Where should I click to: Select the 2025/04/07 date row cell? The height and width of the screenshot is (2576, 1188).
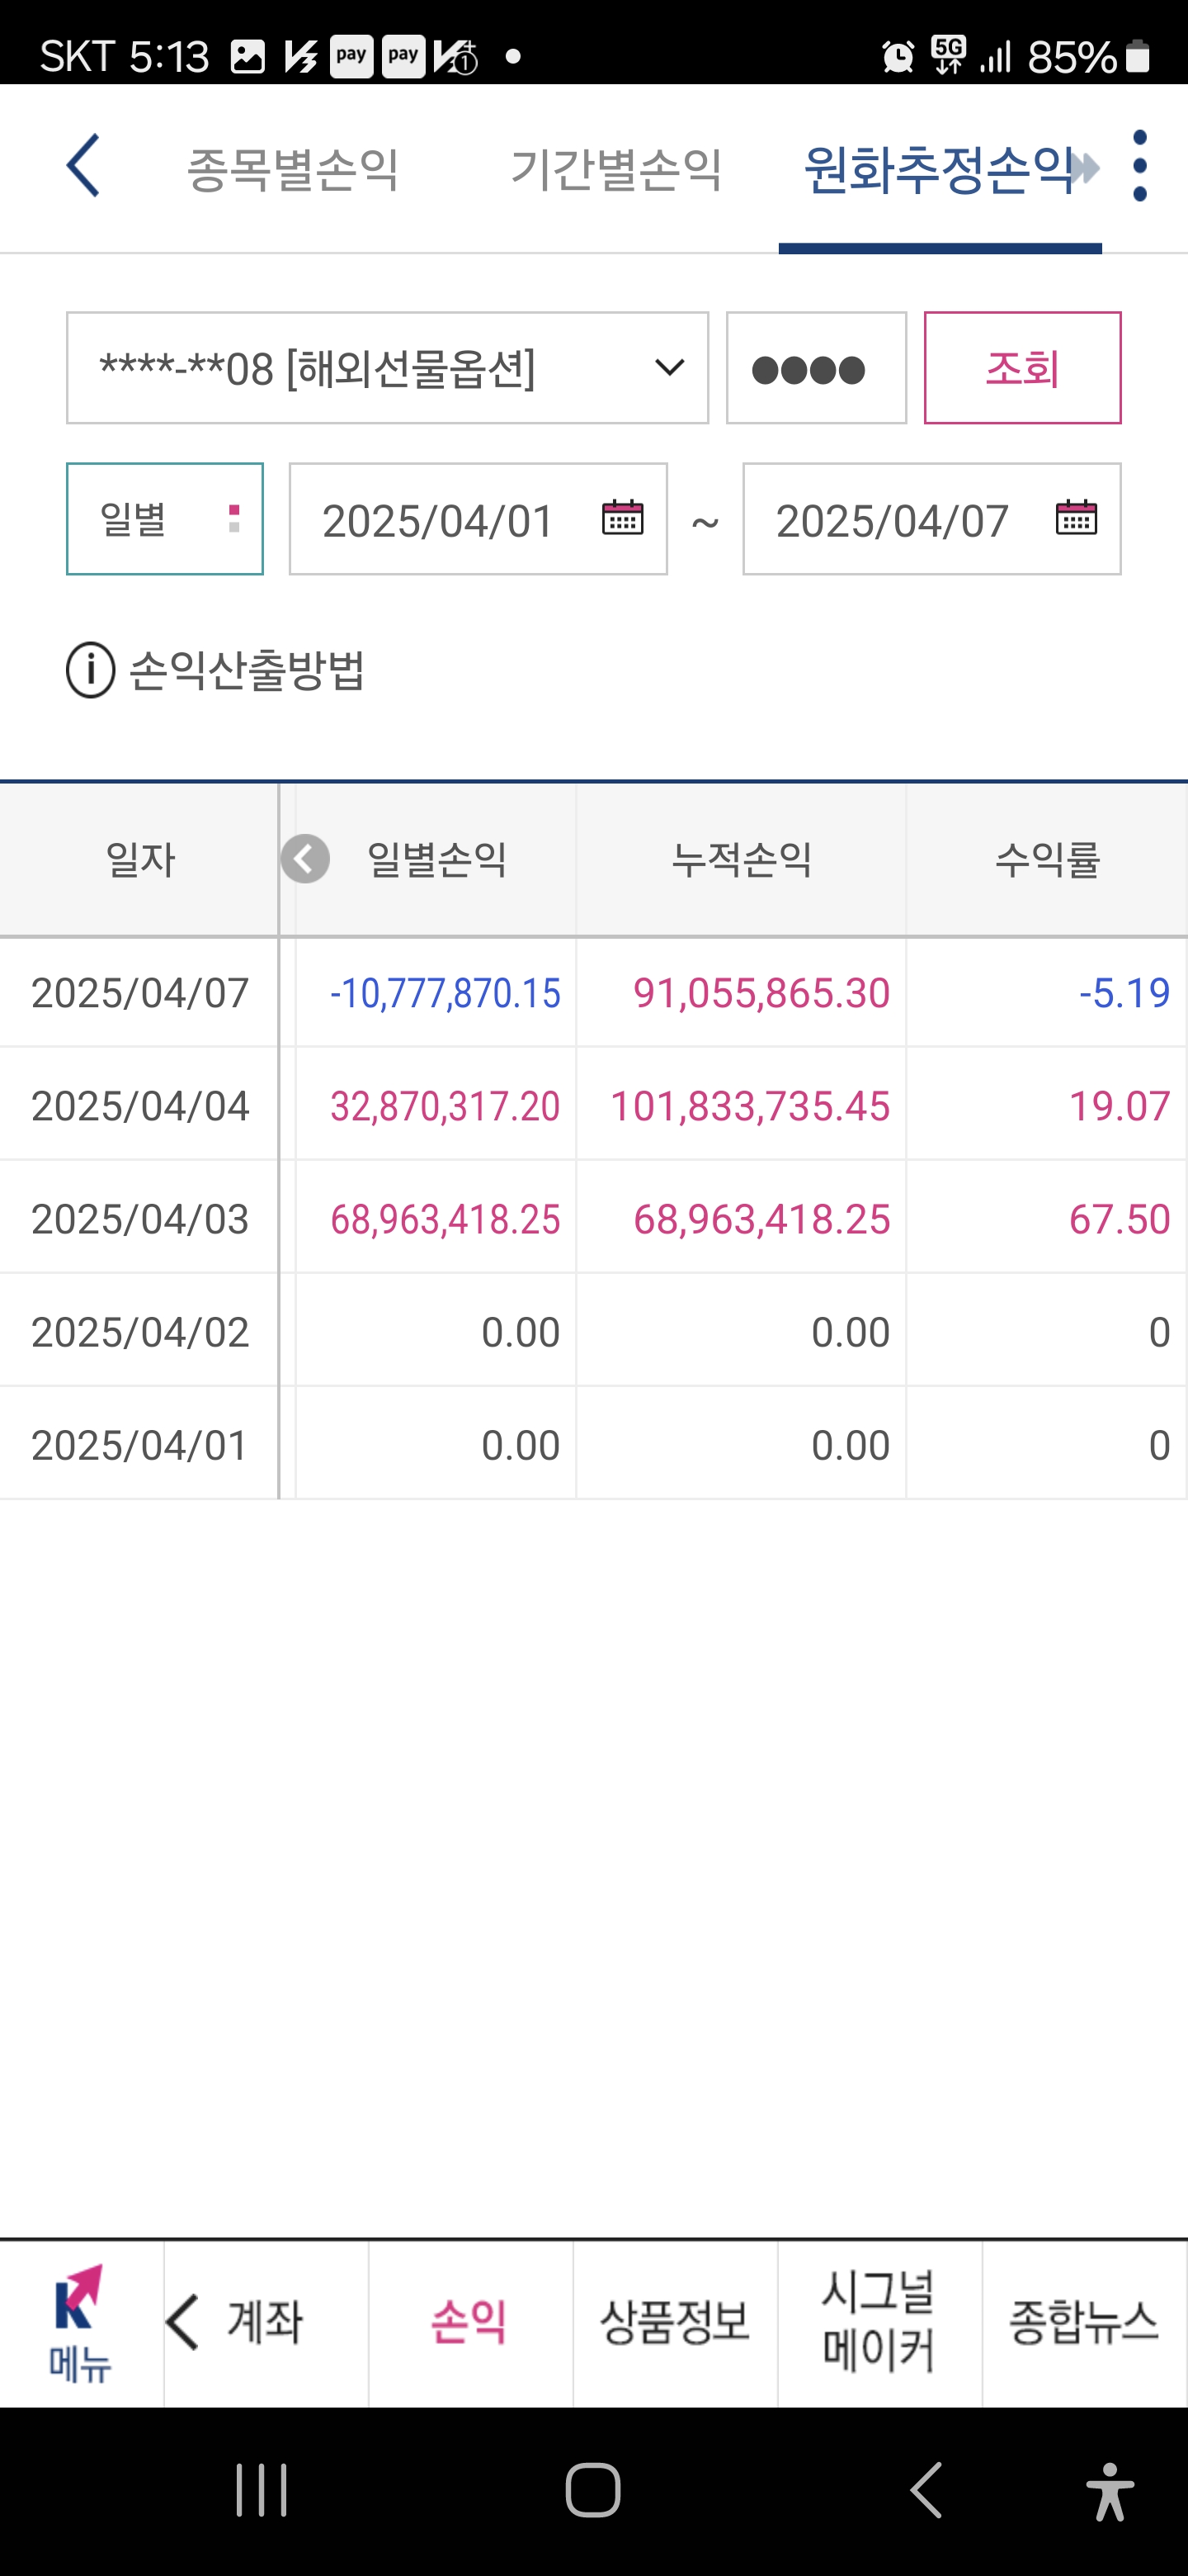coord(140,993)
